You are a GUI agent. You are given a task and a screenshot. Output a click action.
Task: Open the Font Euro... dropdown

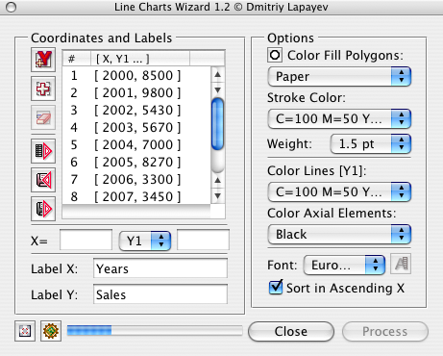coord(344,265)
